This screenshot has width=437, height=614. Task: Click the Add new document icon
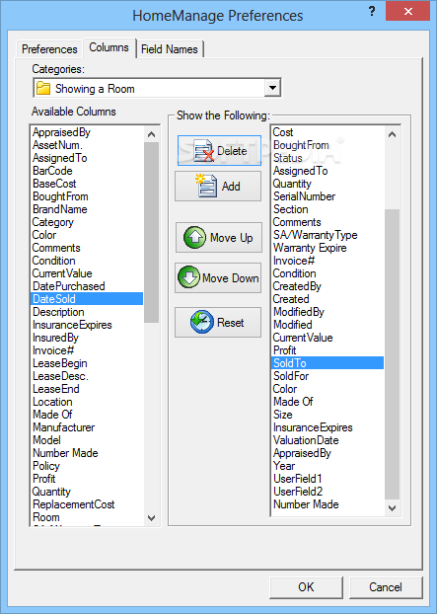click(206, 186)
